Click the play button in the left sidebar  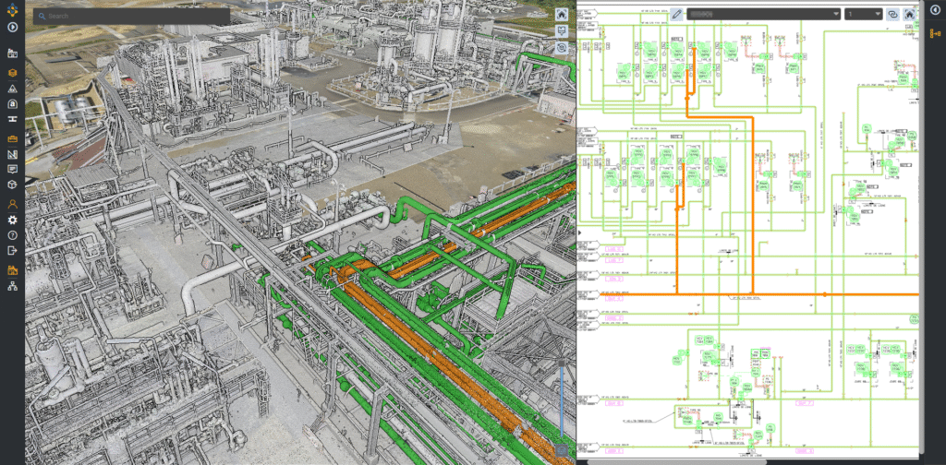pos(13,28)
